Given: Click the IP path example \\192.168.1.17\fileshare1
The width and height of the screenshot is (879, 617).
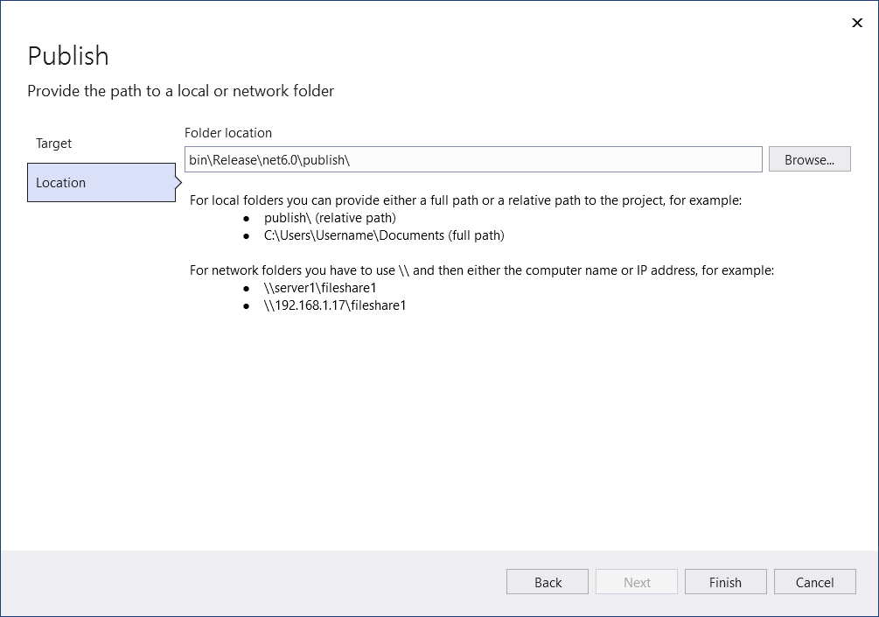Looking at the screenshot, I should [333, 305].
